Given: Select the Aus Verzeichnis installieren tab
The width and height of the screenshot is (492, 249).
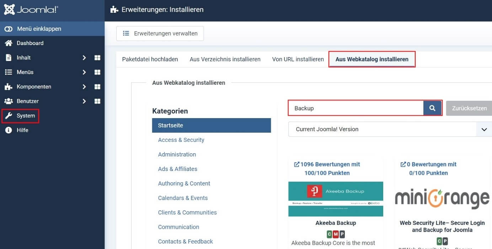Looking at the screenshot, I should point(225,59).
